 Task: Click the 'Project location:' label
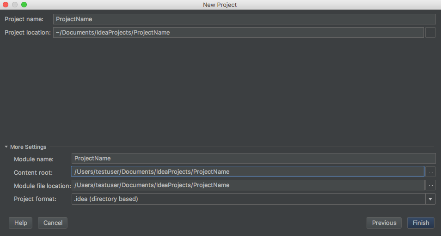(28, 33)
